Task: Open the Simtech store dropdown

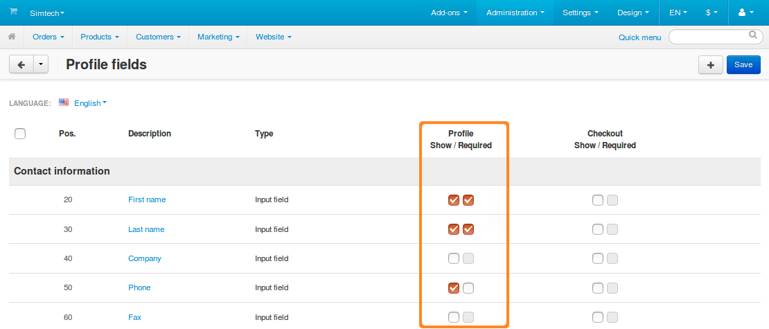Action: point(47,13)
